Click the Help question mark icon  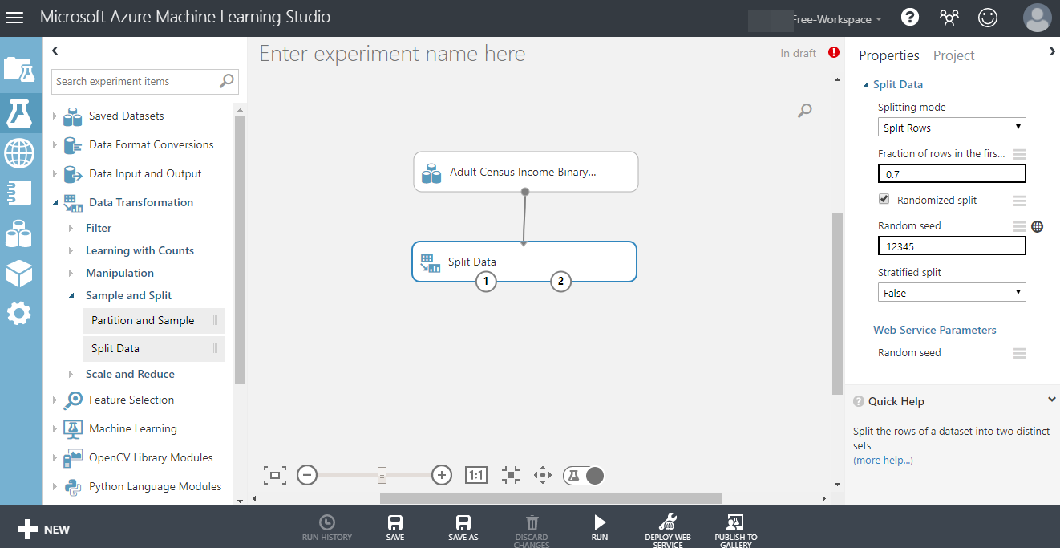(x=910, y=17)
